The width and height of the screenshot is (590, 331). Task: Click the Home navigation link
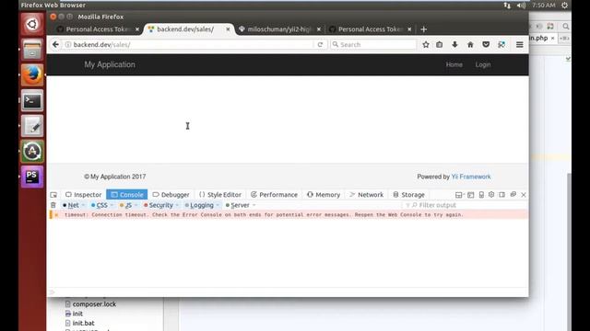pos(454,64)
